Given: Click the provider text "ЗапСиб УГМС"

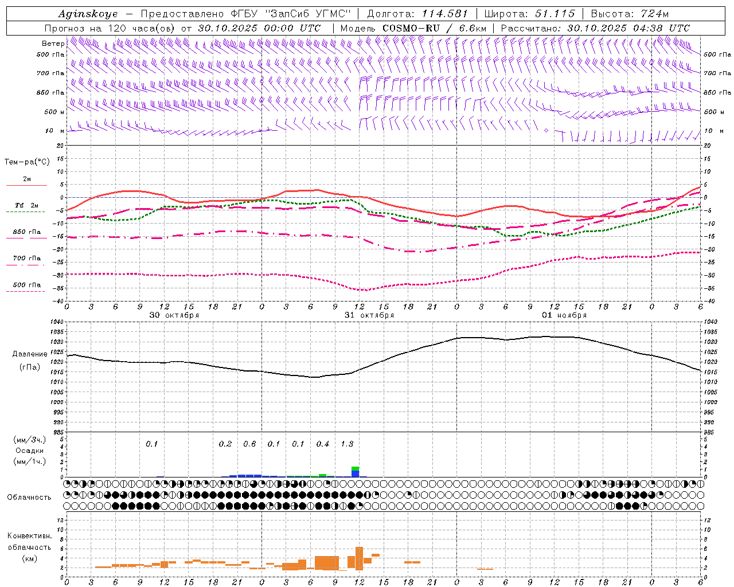Looking at the screenshot, I should [x=307, y=14].
